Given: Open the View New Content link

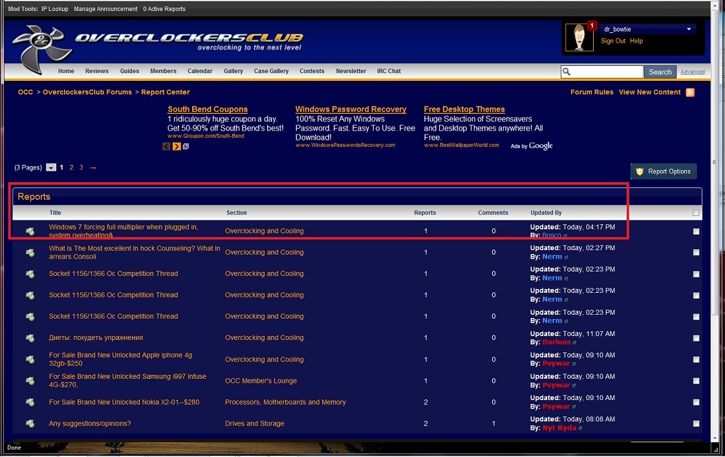Looking at the screenshot, I should click(x=649, y=92).
